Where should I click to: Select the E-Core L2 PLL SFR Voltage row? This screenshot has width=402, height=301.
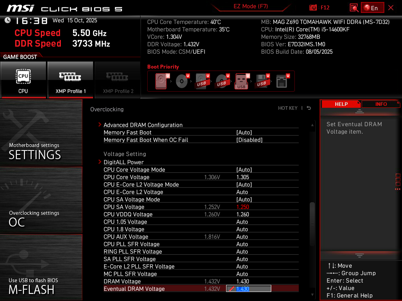[x=201, y=266]
